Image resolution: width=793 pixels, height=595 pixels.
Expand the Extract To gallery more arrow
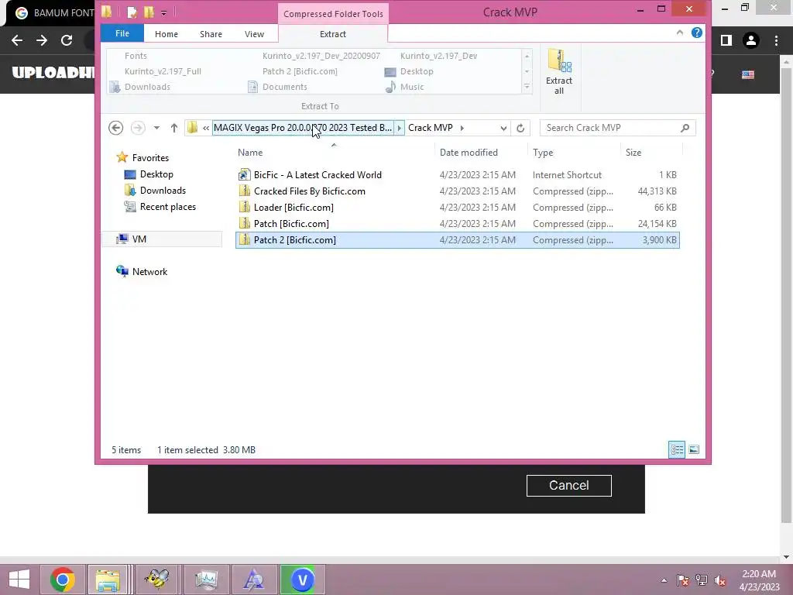pyautogui.click(x=527, y=87)
